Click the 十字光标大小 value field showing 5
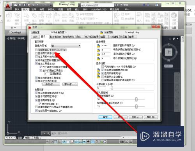Viewport: 195px width, 151px height. tap(101, 88)
